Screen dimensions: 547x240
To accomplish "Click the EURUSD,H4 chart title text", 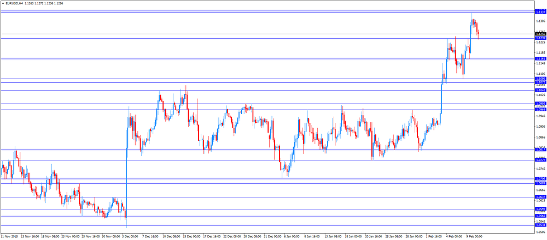I will click(14, 3).
